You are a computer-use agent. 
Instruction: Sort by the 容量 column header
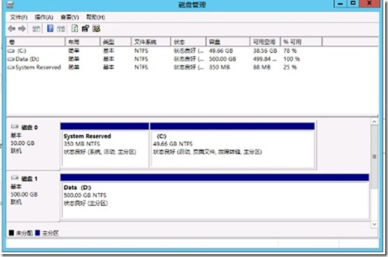[228, 42]
